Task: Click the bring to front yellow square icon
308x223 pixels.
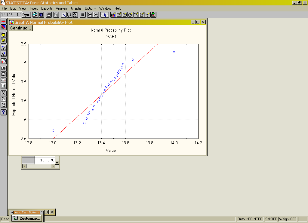Action: pos(4,35)
